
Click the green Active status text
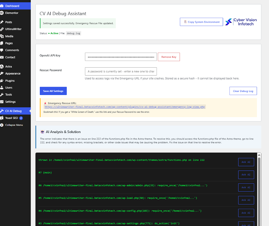coord(54,33)
